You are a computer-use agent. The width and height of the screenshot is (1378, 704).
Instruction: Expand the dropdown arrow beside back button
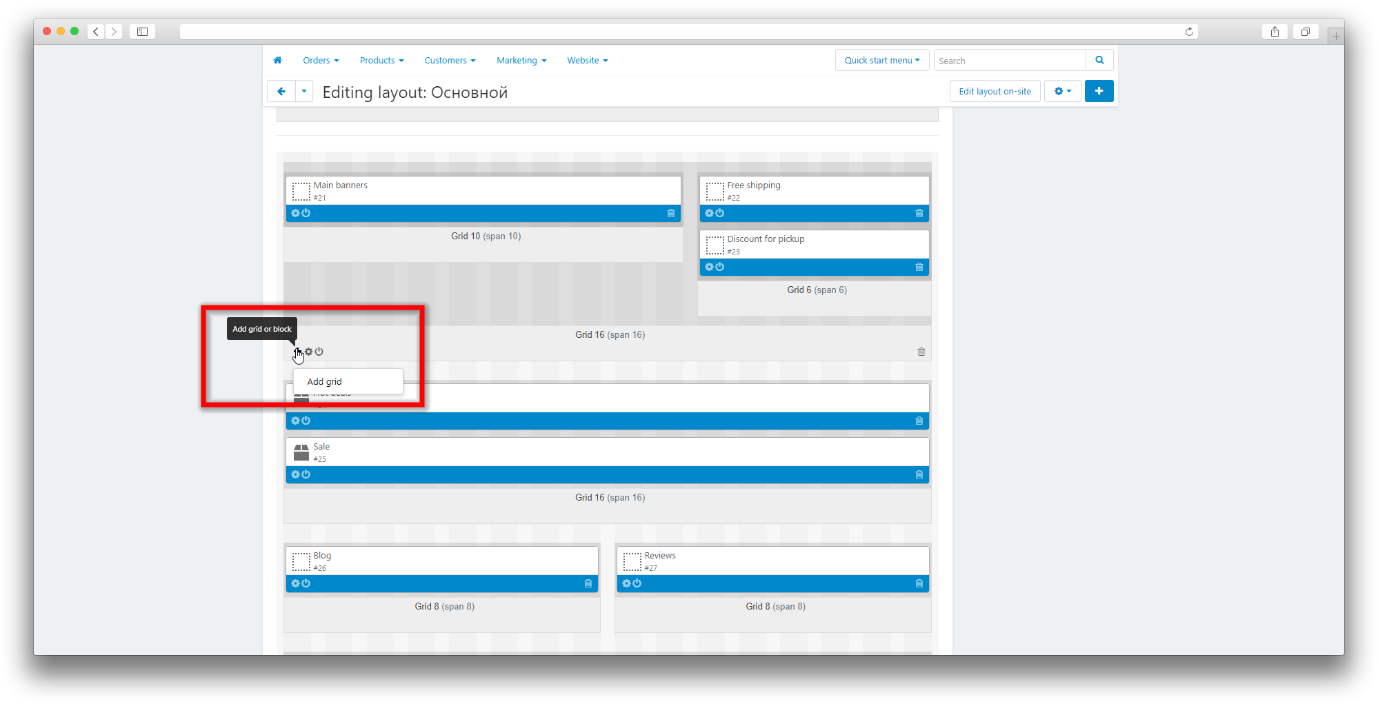(304, 91)
